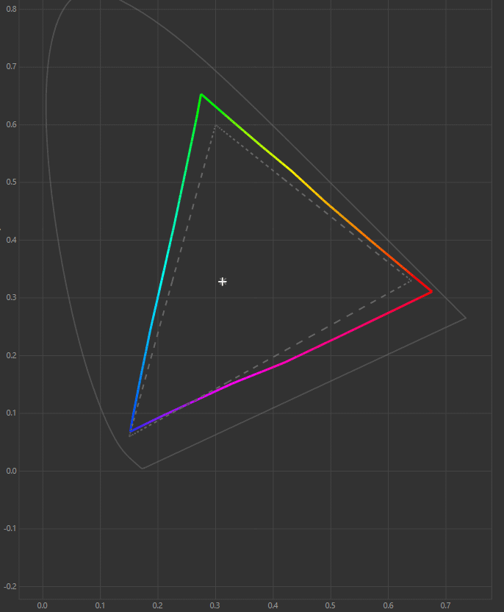Click the white point crosshair marker
The image size is (504, 612).
(223, 282)
